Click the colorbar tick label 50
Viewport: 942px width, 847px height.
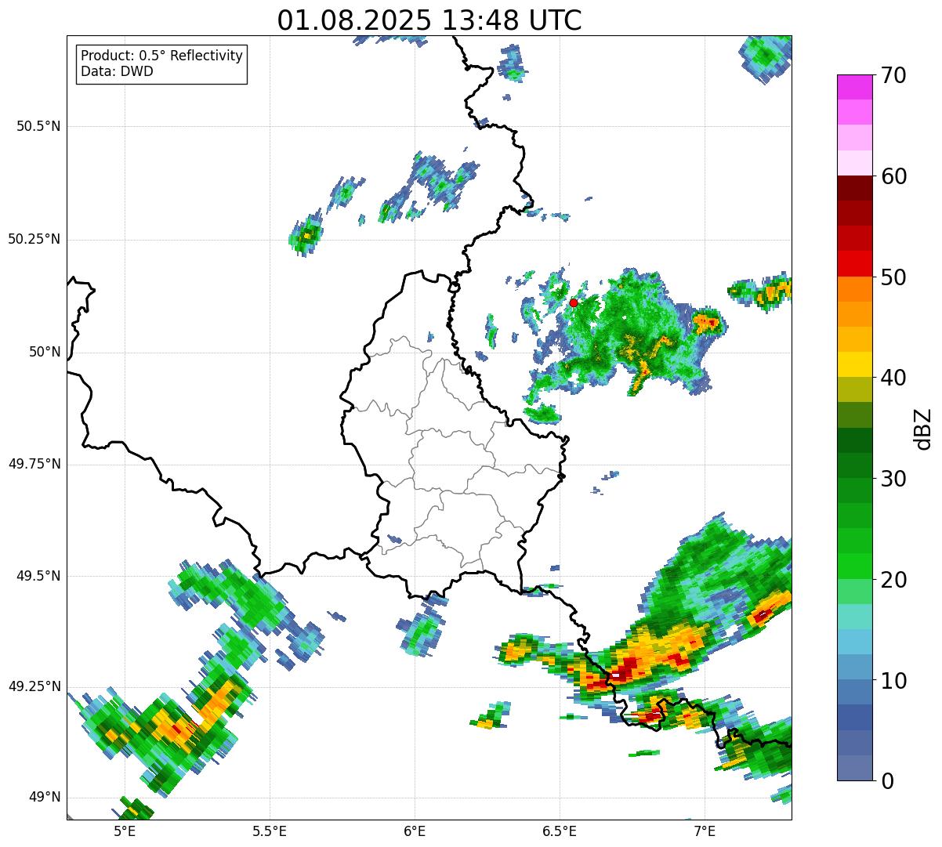(x=893, y=277)
